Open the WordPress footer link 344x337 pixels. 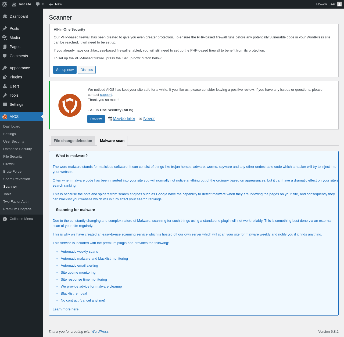point(100,332)
